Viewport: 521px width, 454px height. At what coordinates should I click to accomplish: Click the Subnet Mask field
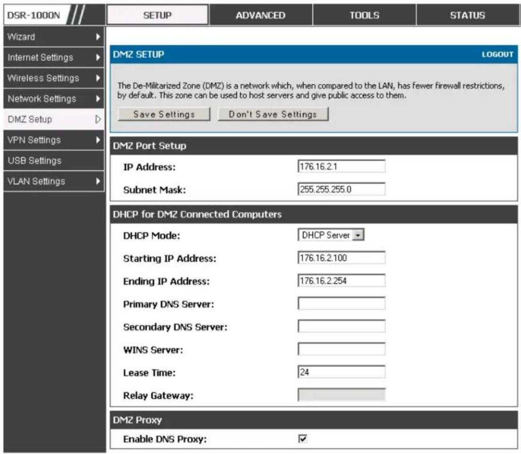point(342,189)
